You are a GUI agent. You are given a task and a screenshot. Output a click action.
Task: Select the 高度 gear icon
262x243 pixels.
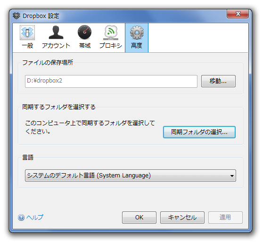point(137,33)
